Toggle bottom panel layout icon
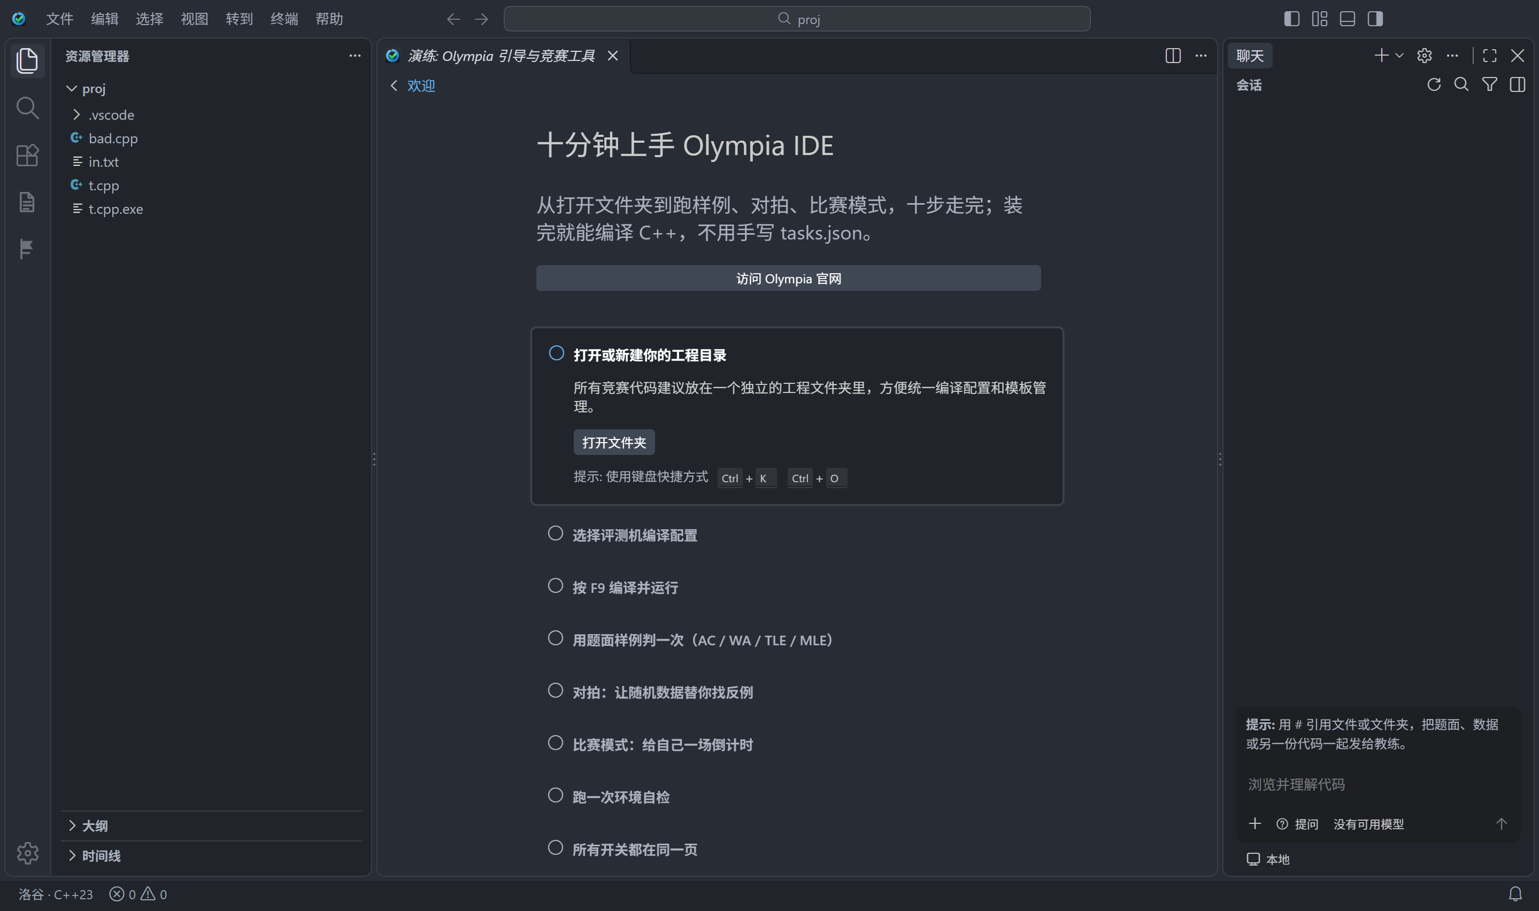 tap(1348, 19)
